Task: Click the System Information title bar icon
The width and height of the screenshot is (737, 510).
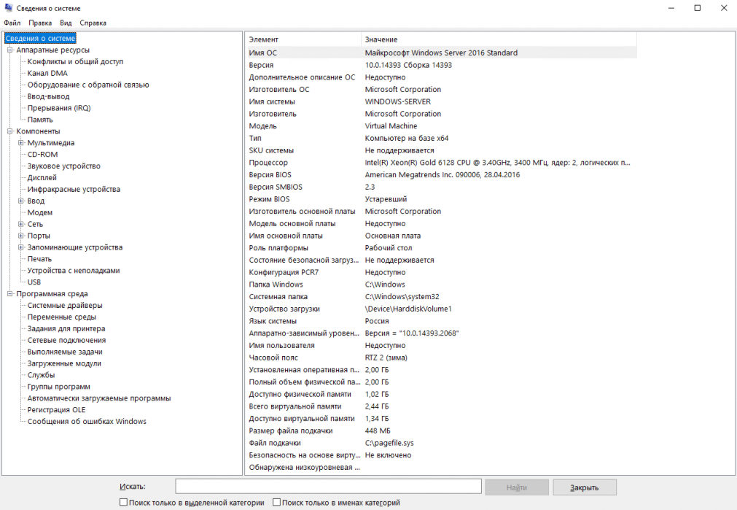Action: 9,8
